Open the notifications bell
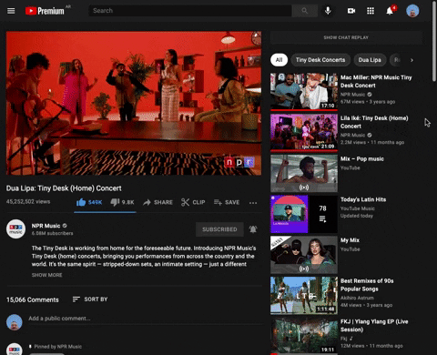This screenshot has width=437, height=355. click(390, 11)
